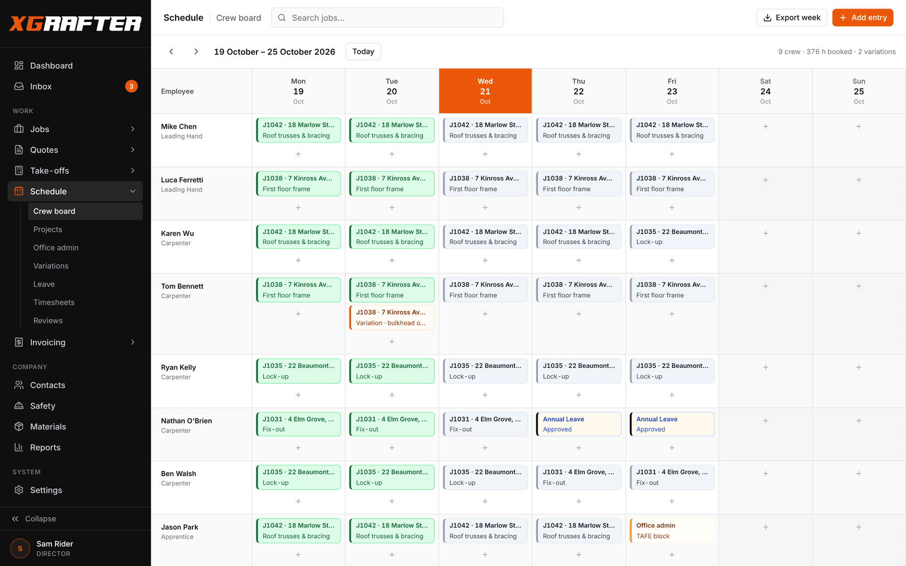The width and height of the screenshot is (906, 566).
Task: Click the Take-offs calculator icon
Action: pos(19,170)
